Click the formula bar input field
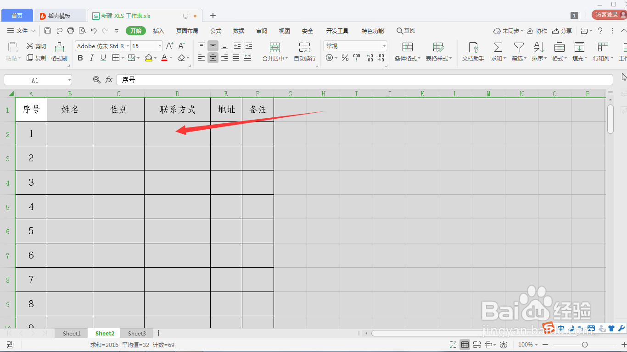 click(x=364, y=80)
